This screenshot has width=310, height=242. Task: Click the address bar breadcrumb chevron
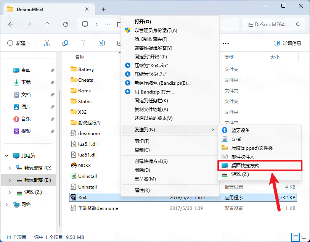click(x=96, y=24)
